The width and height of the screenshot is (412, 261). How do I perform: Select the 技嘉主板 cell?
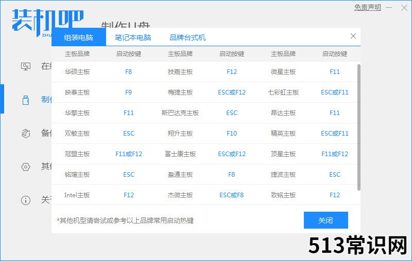click(x=180, y=71)
